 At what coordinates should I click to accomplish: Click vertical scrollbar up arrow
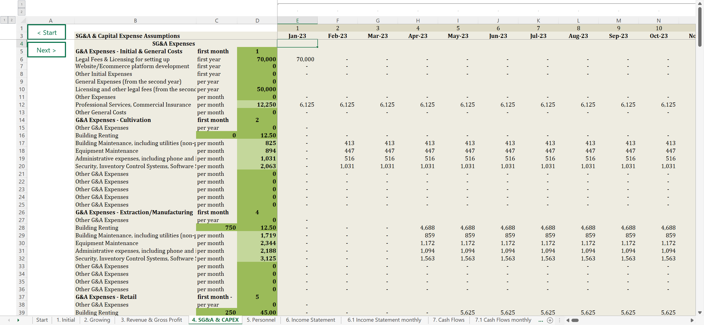pos(700,4)
